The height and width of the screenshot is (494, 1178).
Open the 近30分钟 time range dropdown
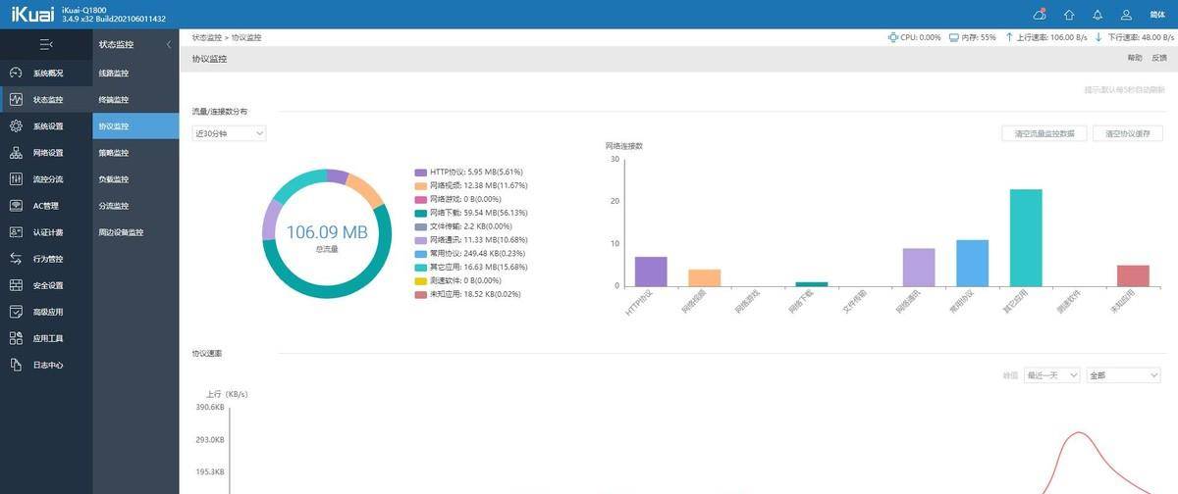pos(229,133)
